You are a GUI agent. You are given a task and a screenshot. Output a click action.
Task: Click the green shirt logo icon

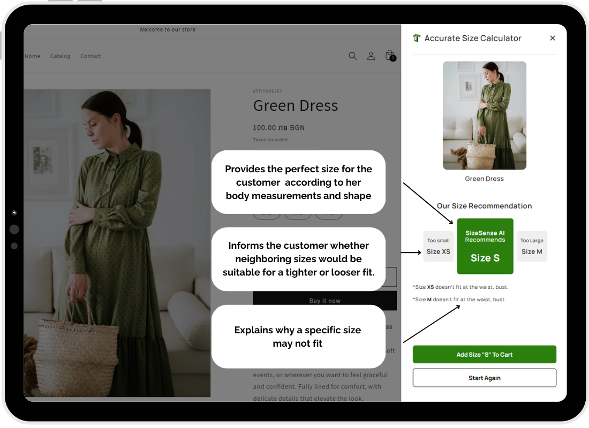(x=417, y=38)
